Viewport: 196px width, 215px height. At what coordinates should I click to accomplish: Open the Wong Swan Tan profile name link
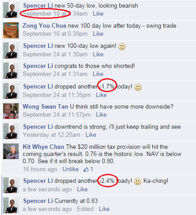(45, 106)
